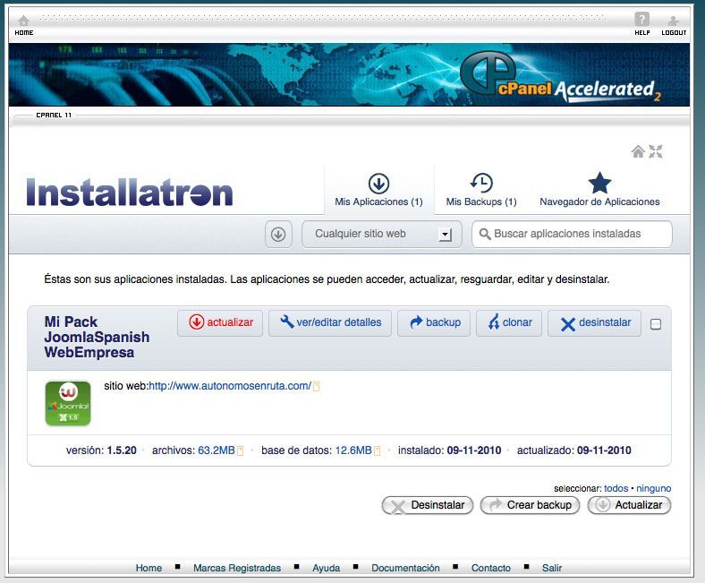
Task: Click small icon next to 12.6MB
Action: (x=378, y=450)
